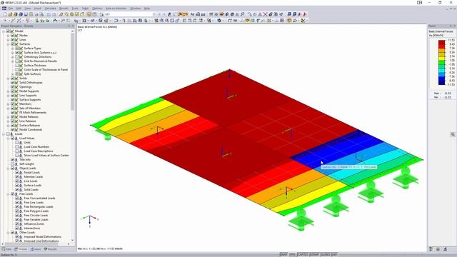Toggle CARTES in the status bar
457x257 pixels.
[x=303, y=255]
